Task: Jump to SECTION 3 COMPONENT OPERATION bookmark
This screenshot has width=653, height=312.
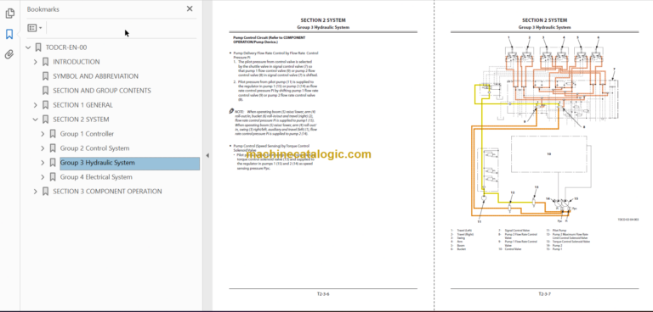Action: click(x=107, y=192)
